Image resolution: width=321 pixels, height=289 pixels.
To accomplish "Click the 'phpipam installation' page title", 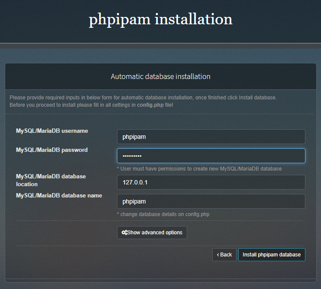I will pyautogui.click(x=160, y=20).
